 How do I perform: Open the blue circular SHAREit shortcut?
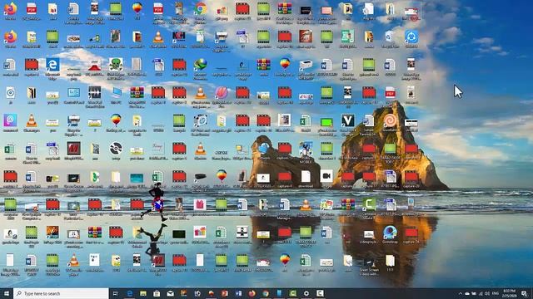[411, 37]
